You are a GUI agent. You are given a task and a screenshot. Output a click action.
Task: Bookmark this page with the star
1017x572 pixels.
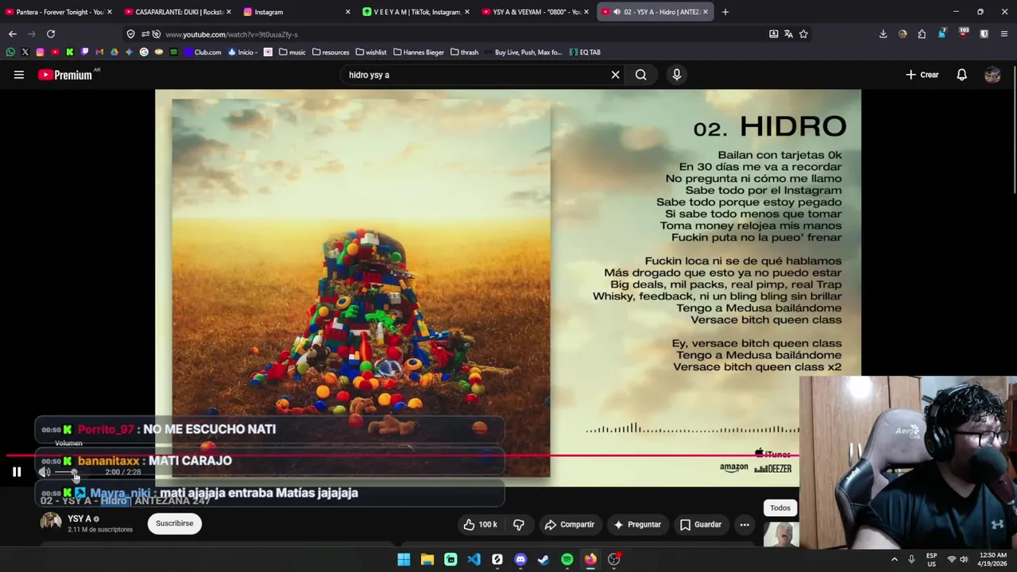(x=803, y=34)
